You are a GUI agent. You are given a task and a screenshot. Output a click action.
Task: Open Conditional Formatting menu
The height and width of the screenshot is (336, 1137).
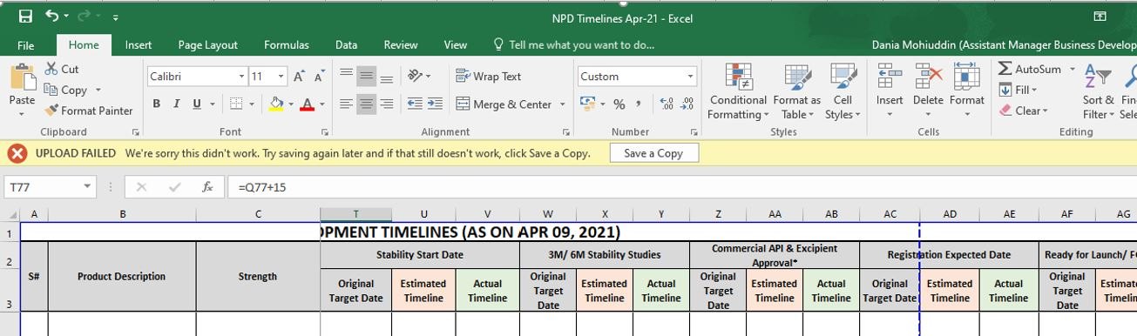pos(738,91)
